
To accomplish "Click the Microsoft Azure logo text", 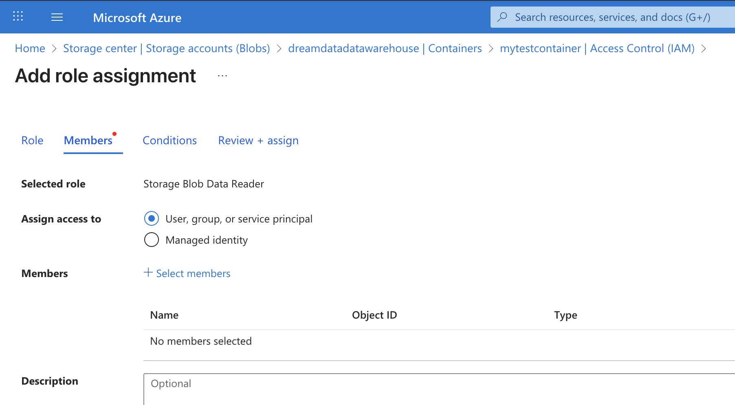I will pos(137,18).
